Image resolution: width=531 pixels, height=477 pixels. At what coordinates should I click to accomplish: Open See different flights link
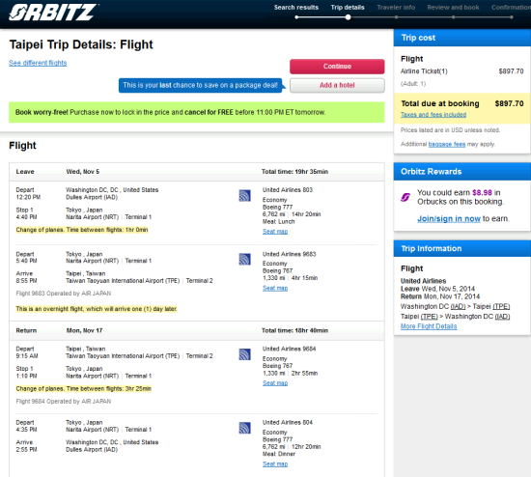click(x=38, y=63)
